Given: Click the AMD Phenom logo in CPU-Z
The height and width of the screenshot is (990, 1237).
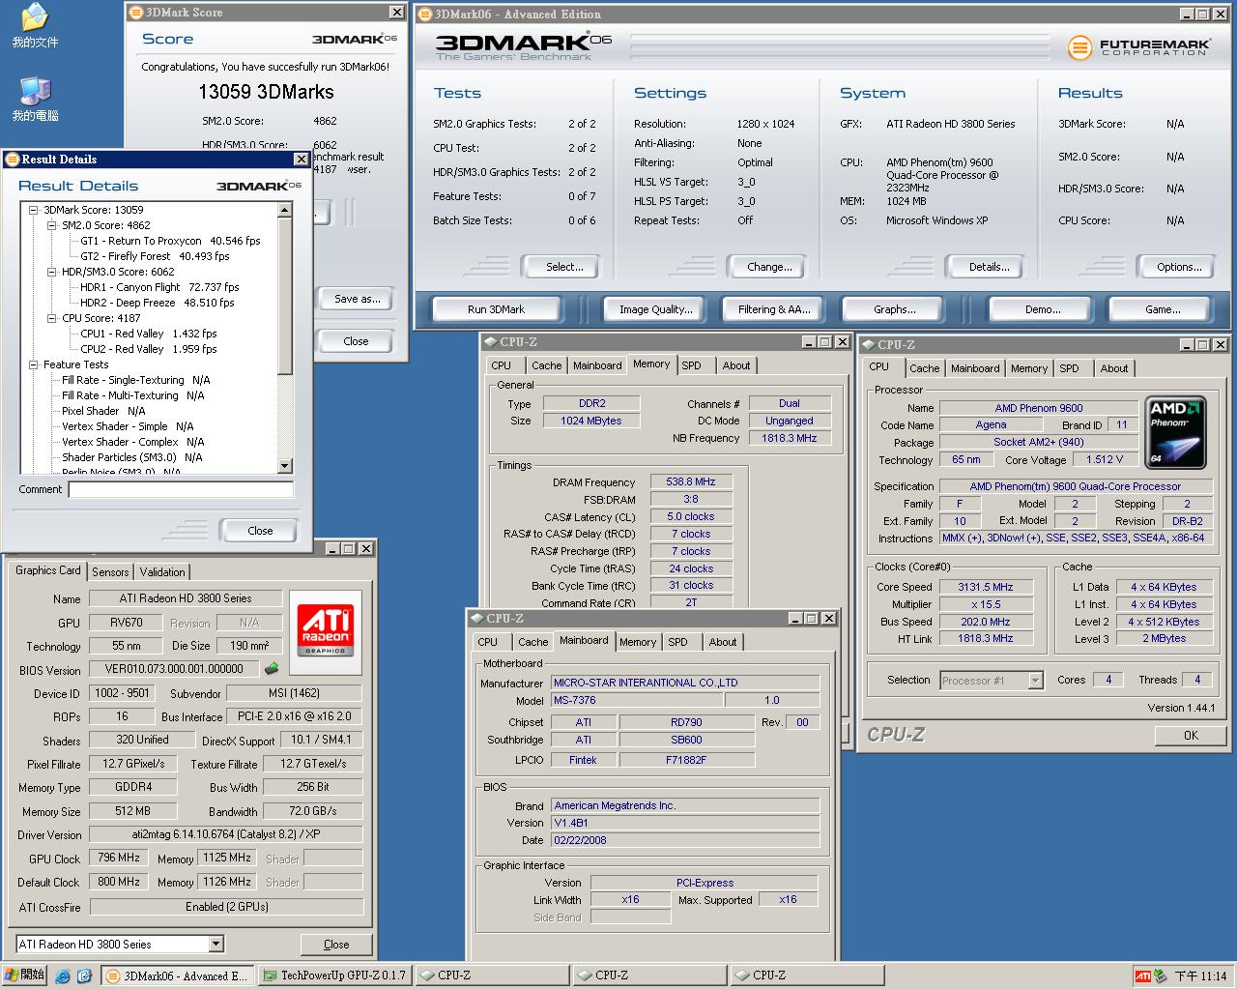Looking at the screenshot, I should 1175,431.
